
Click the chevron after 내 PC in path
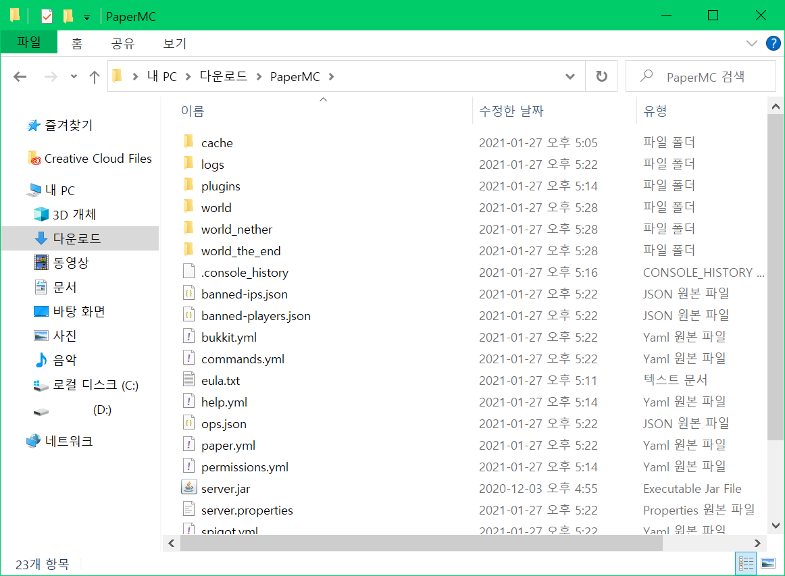[x=188, y=76]
